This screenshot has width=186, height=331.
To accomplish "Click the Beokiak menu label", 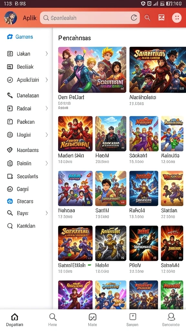I will tap(25, 67).
